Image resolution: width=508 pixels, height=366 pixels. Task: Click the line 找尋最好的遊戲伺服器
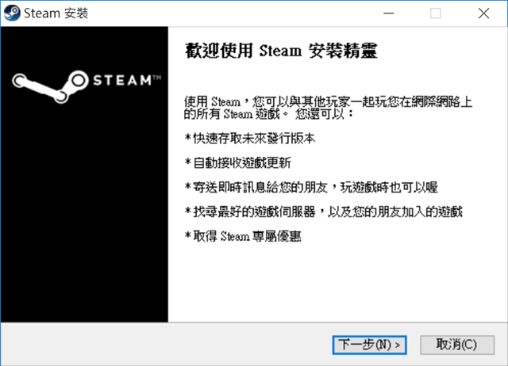[x=324, y=212]
